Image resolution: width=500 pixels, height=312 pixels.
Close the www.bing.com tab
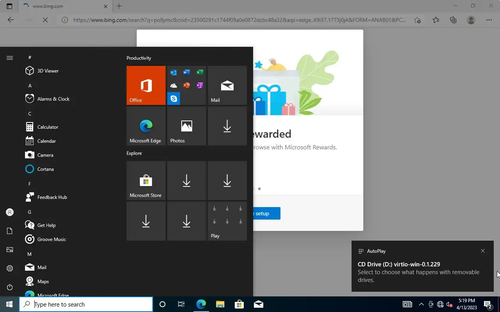pos(106,6)
